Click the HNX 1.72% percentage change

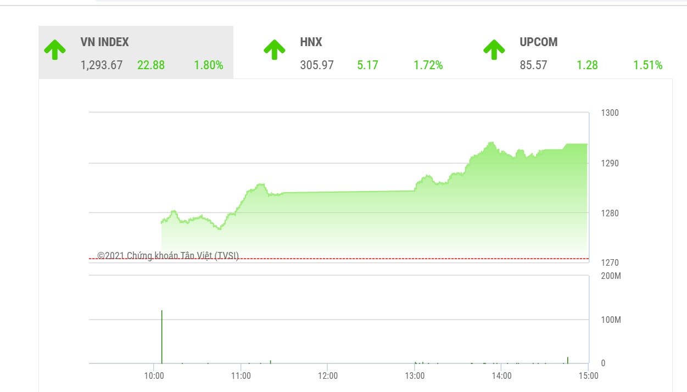[x=428, y=65]
